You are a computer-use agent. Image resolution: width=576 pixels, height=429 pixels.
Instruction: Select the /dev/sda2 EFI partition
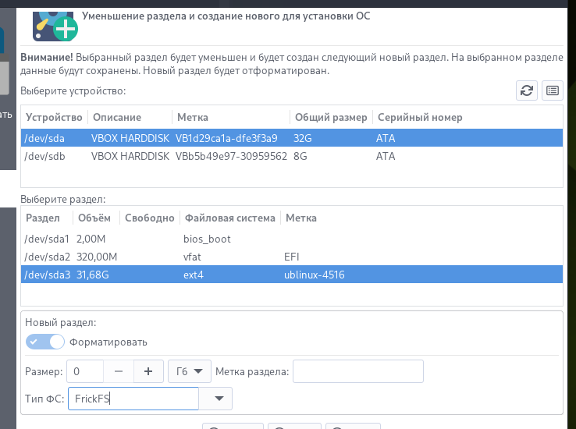point(292,257)
